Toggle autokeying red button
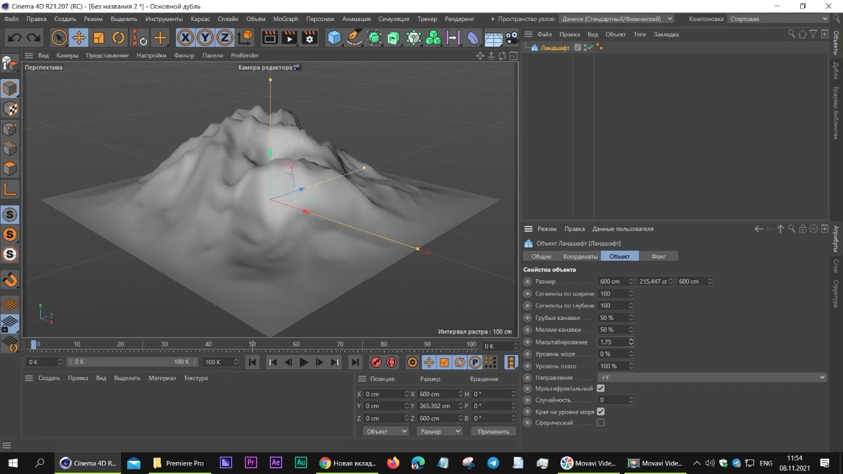 pyautogui.click(x=392, y=362)
